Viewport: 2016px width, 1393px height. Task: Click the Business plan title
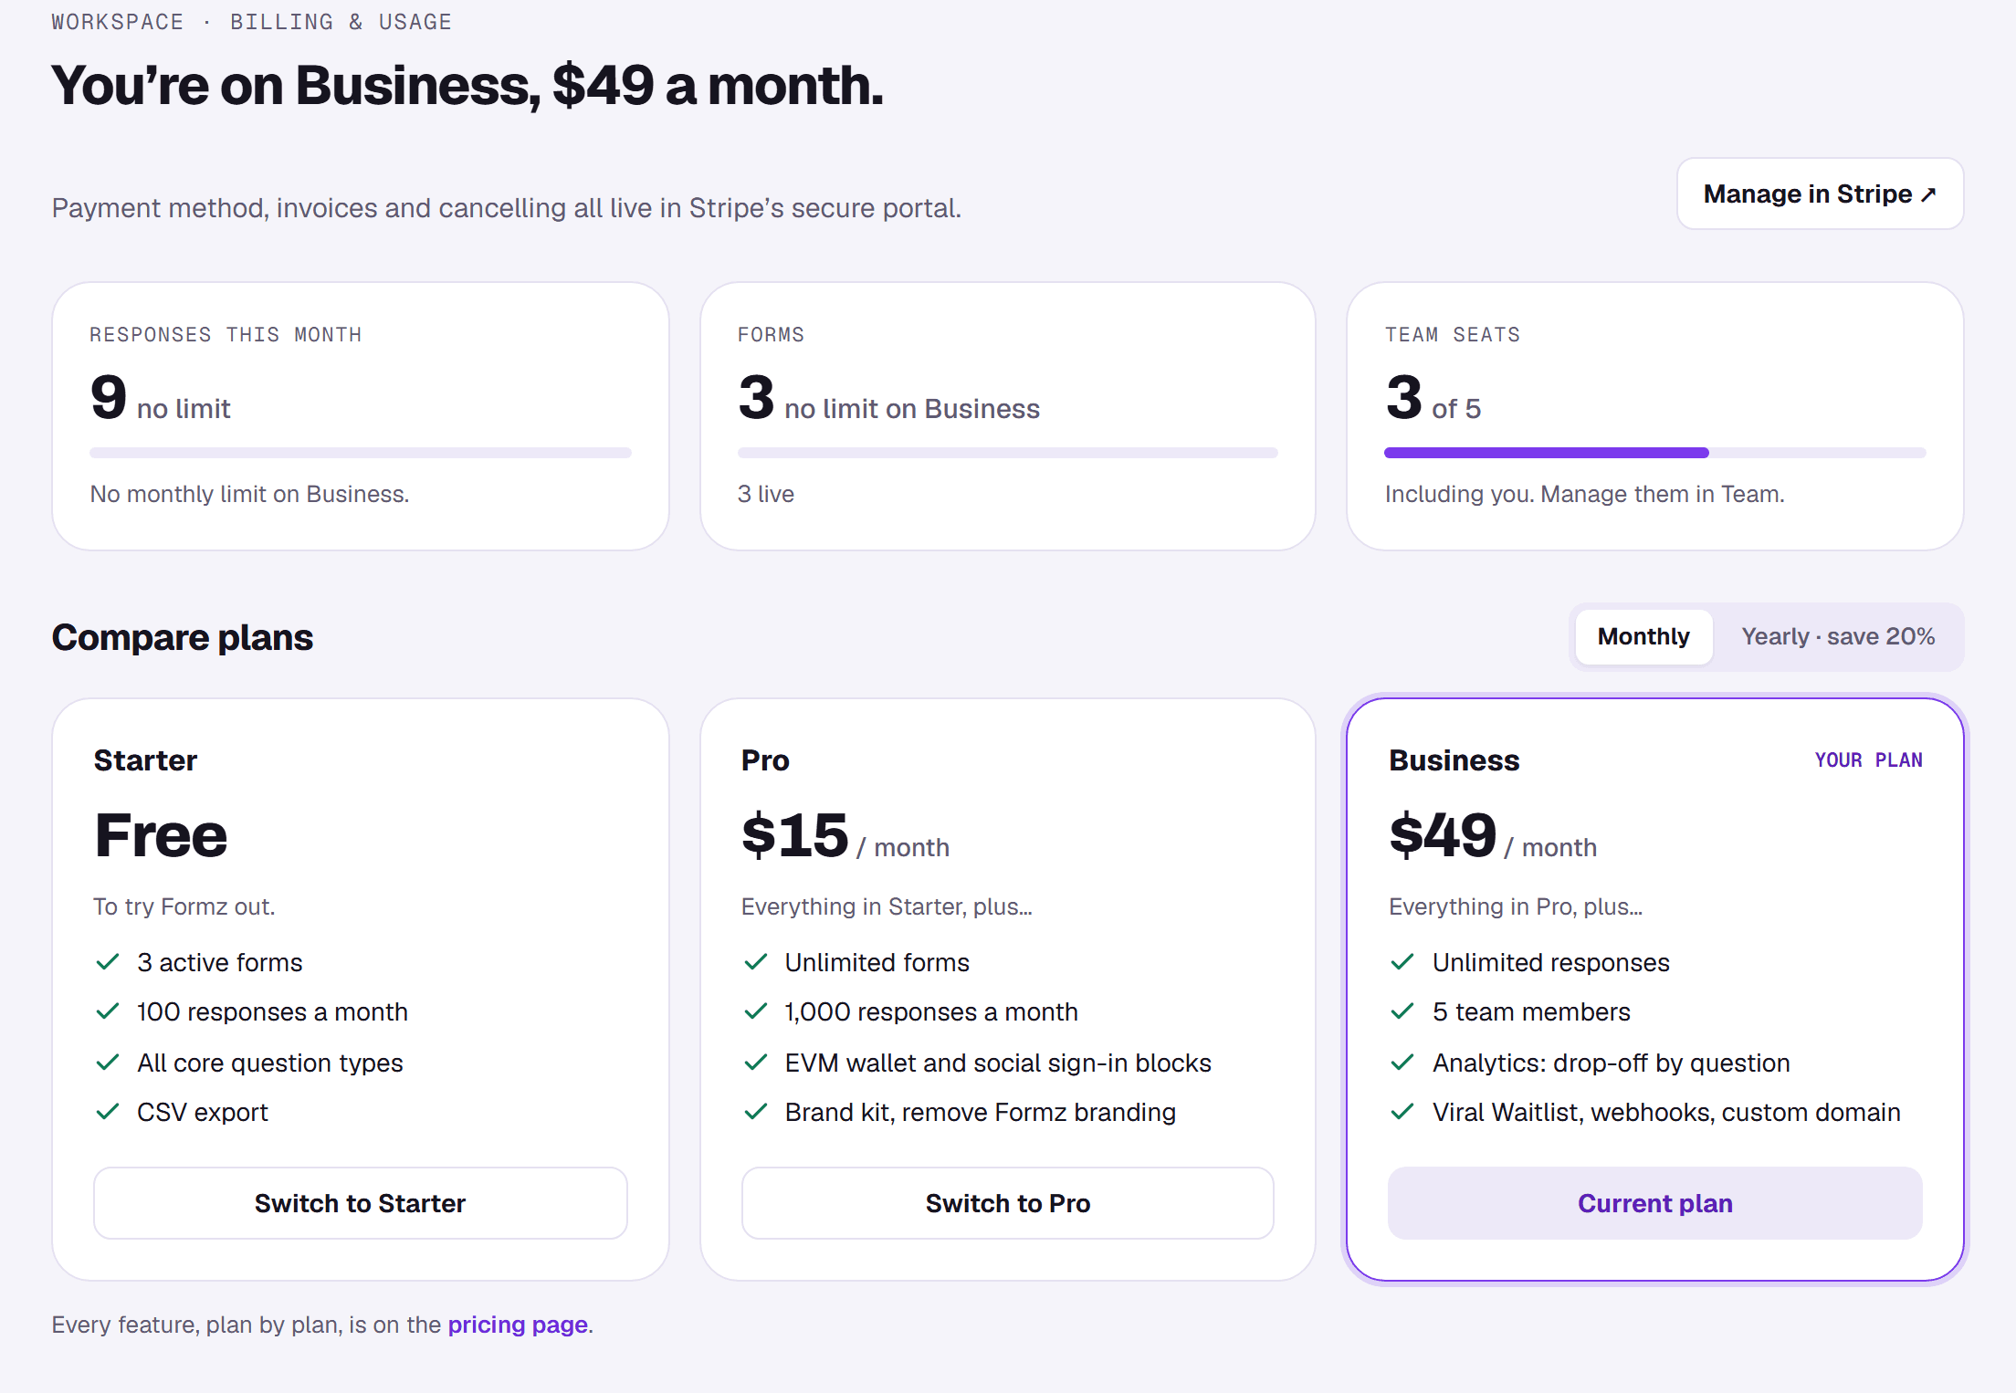1454,760
